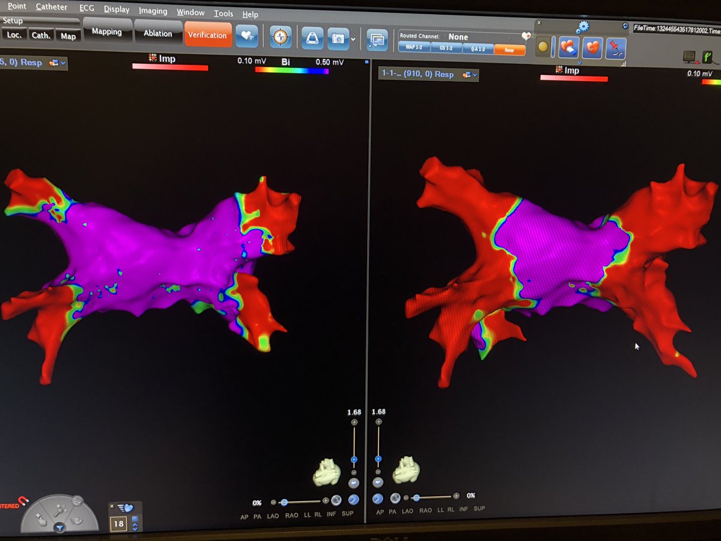Image resolution: width=721 pixels, height=541 pixels.
Task: Open the Display menu
Action: [116, 9]
